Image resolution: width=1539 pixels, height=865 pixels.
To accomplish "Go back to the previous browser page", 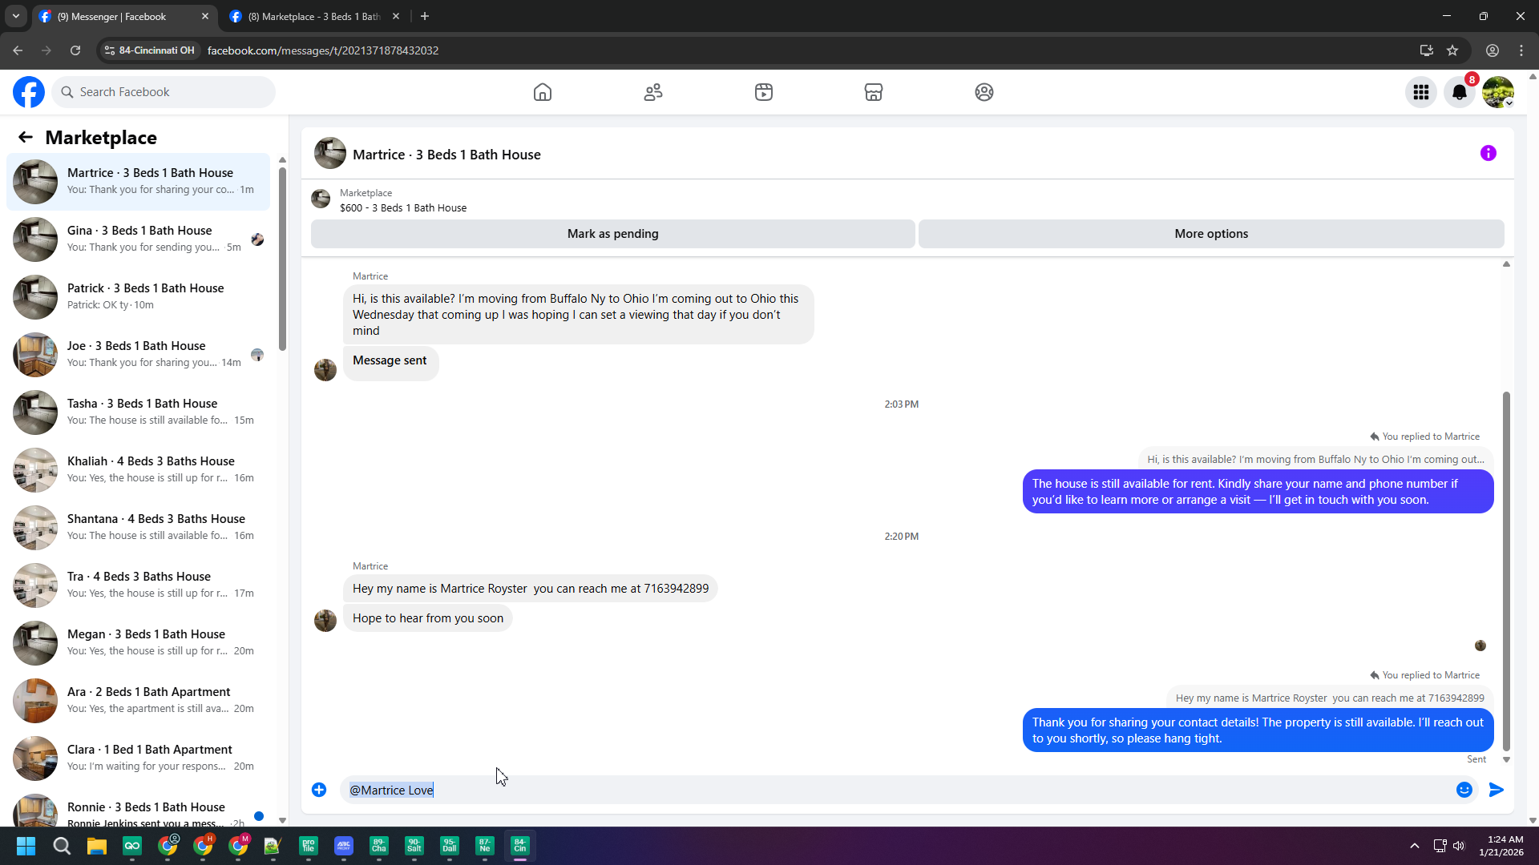I will [x=18, y=50].
